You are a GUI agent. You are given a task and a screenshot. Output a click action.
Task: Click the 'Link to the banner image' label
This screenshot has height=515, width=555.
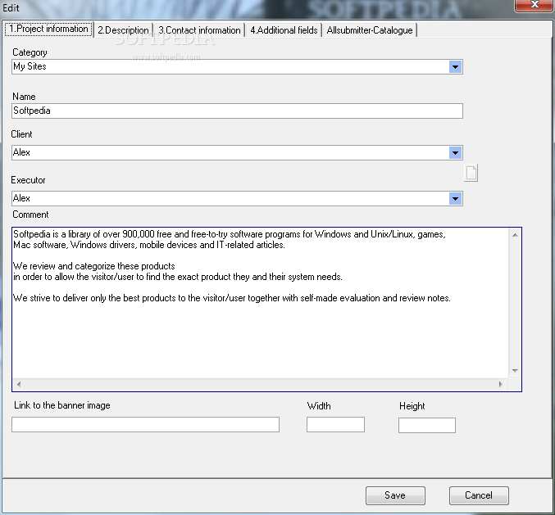point(62,405)
